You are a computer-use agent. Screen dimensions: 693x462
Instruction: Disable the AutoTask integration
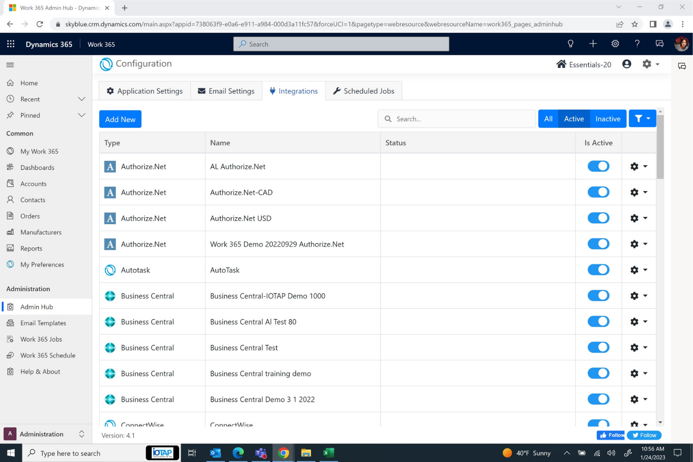pyautogui.click(x=598, y=270)
